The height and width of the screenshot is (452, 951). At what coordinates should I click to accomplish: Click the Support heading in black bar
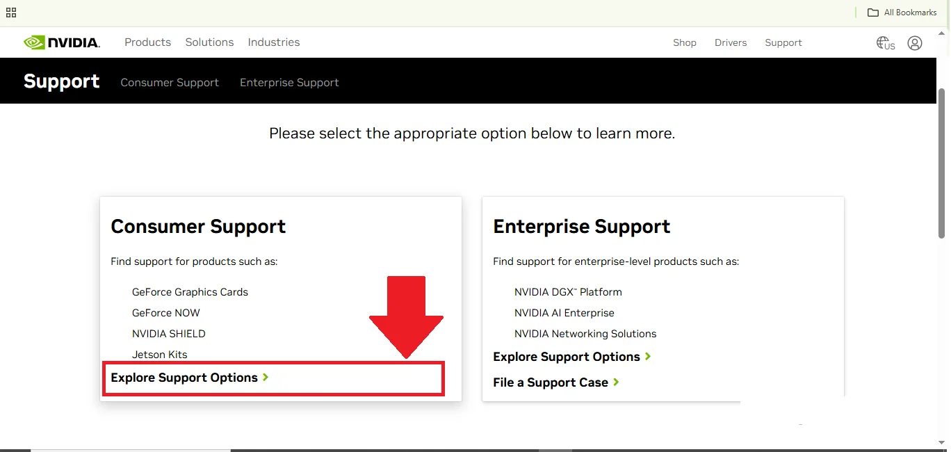click(62, 81)
